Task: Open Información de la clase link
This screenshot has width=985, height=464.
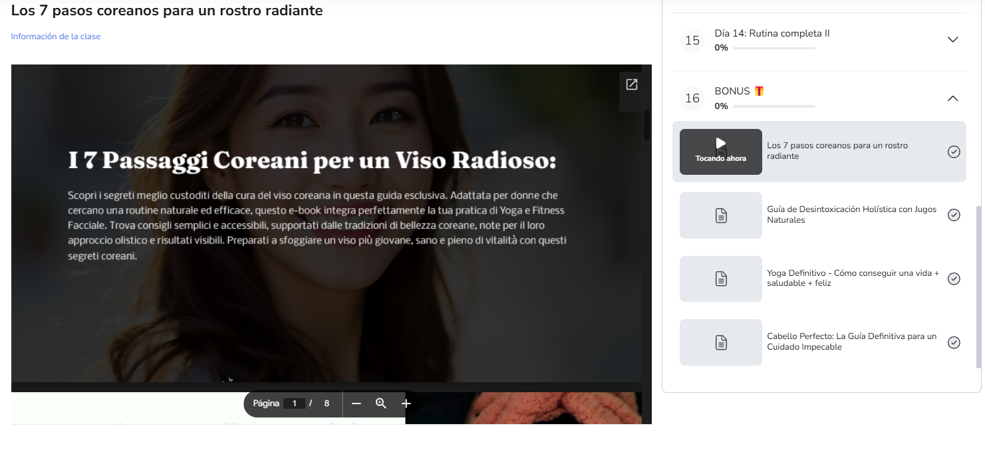Action: tap(56, 37)
